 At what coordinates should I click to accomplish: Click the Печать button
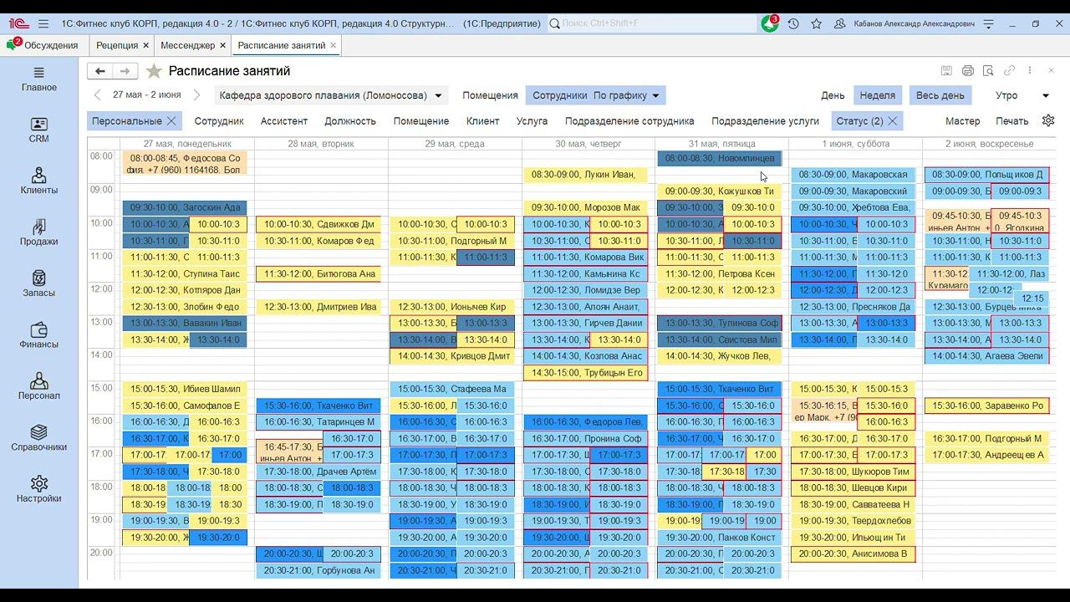[x=1011, y=121]
